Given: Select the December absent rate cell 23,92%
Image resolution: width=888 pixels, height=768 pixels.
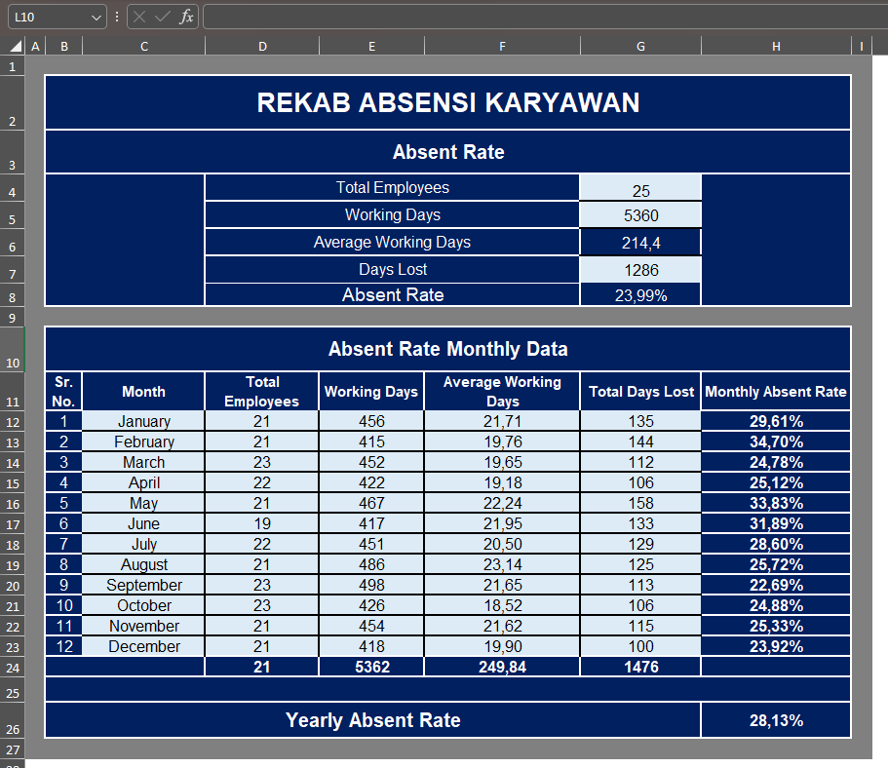Looking at the screenshot, I should click(776, 646).
